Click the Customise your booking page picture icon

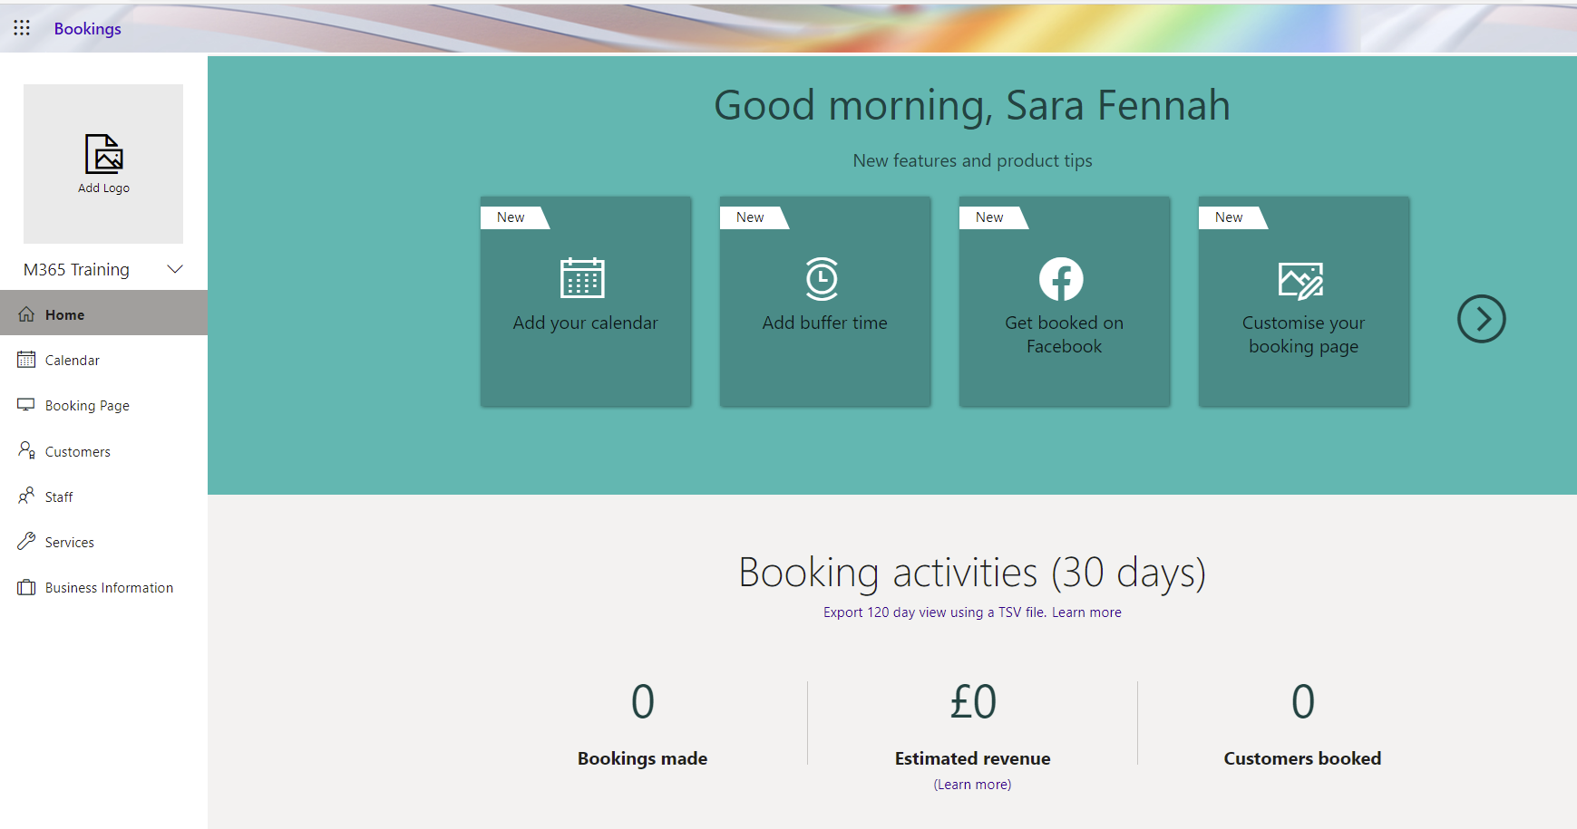pos(1300,280)
